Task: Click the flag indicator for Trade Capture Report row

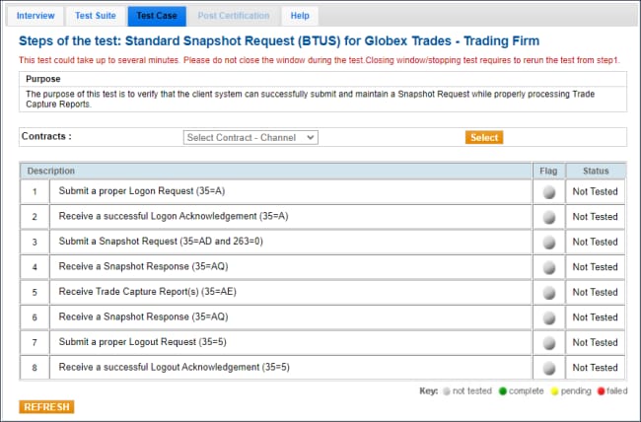Action: (548, 293)
